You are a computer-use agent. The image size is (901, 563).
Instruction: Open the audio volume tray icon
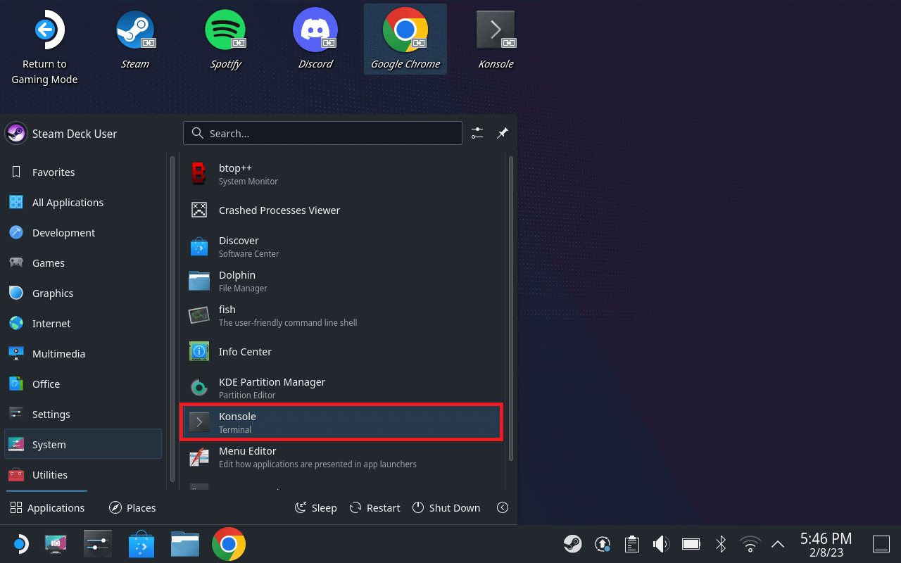coord(661,543)
